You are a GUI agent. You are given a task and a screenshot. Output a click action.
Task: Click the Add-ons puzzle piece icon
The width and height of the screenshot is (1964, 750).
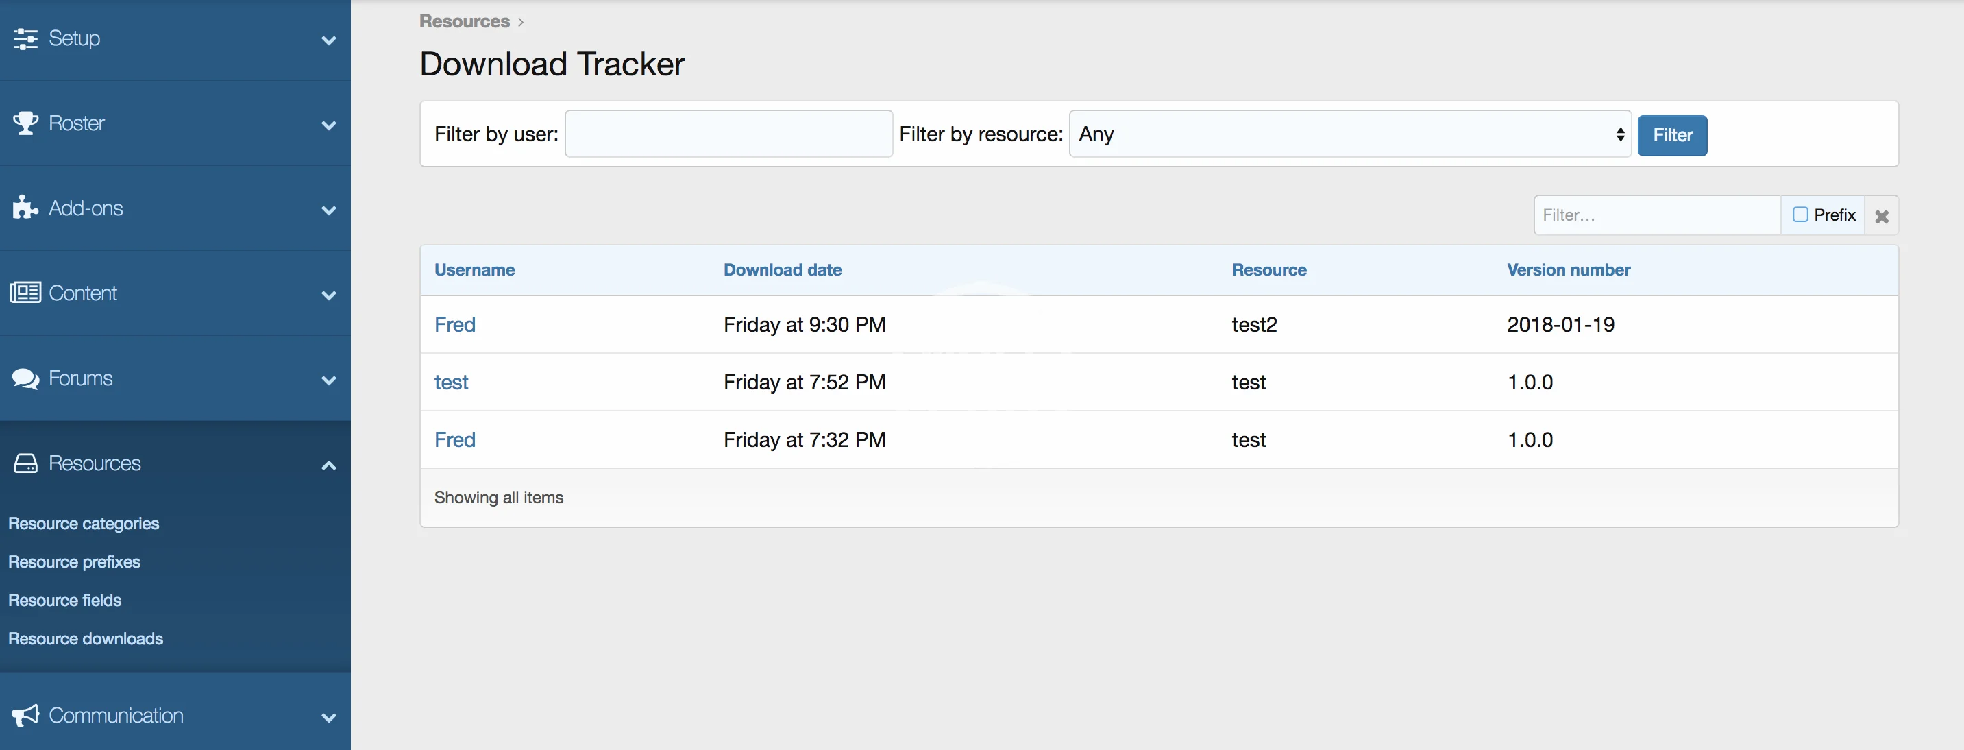click(25, 208)
